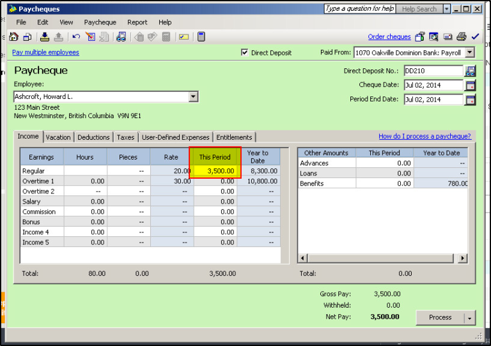Click the blue checkmark post icon
The width and height of the screenshot is (491, 346).
[x=475, y=37]
